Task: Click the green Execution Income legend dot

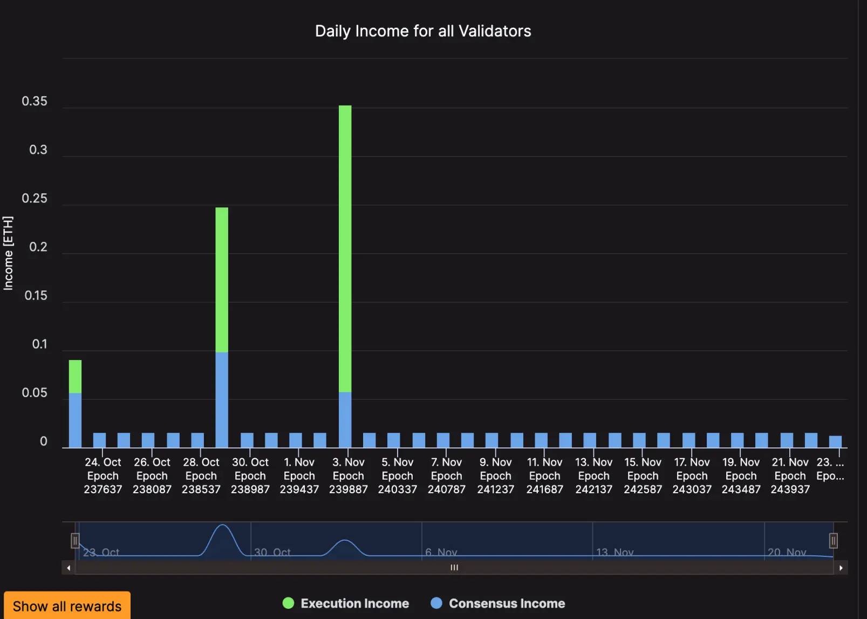Action: coord(288,603)
